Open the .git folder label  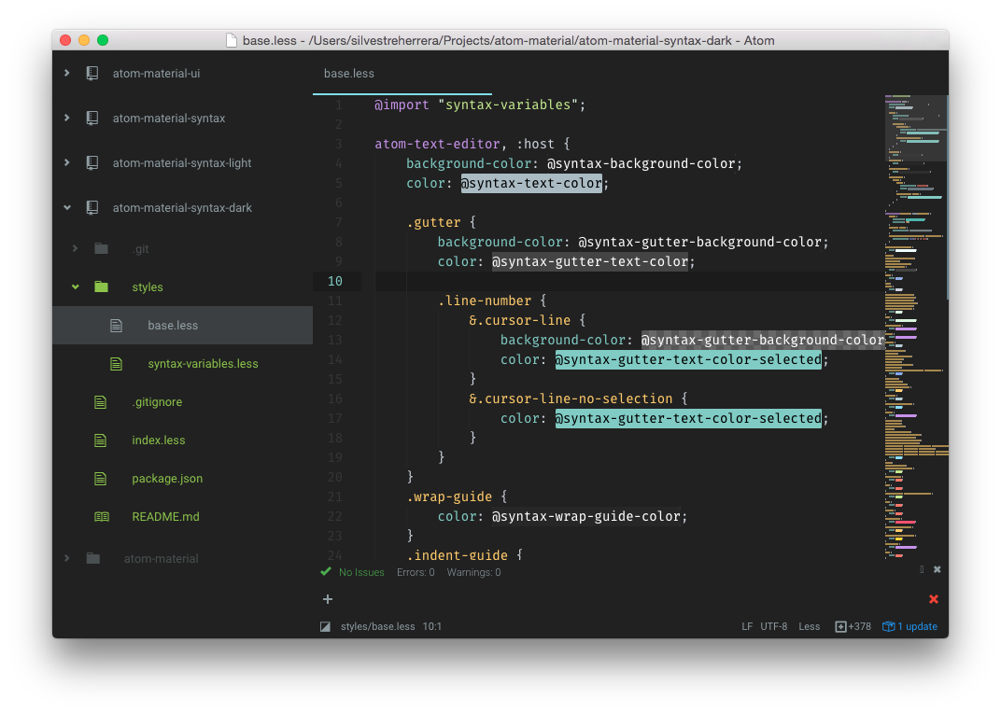click(x=141, y=249)
